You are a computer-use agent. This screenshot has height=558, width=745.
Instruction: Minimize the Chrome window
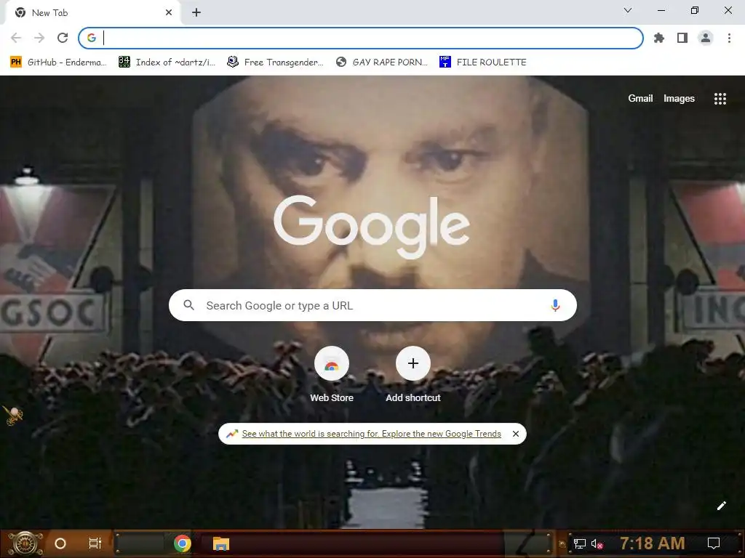click(661, 10)
